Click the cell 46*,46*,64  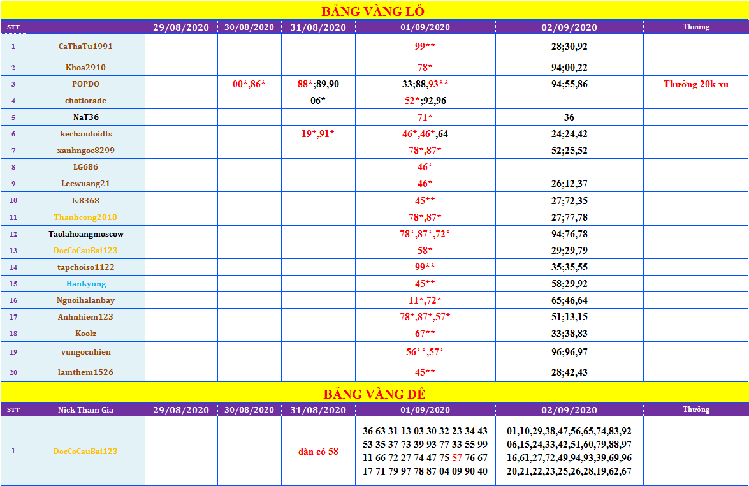[x=425, y=134]
